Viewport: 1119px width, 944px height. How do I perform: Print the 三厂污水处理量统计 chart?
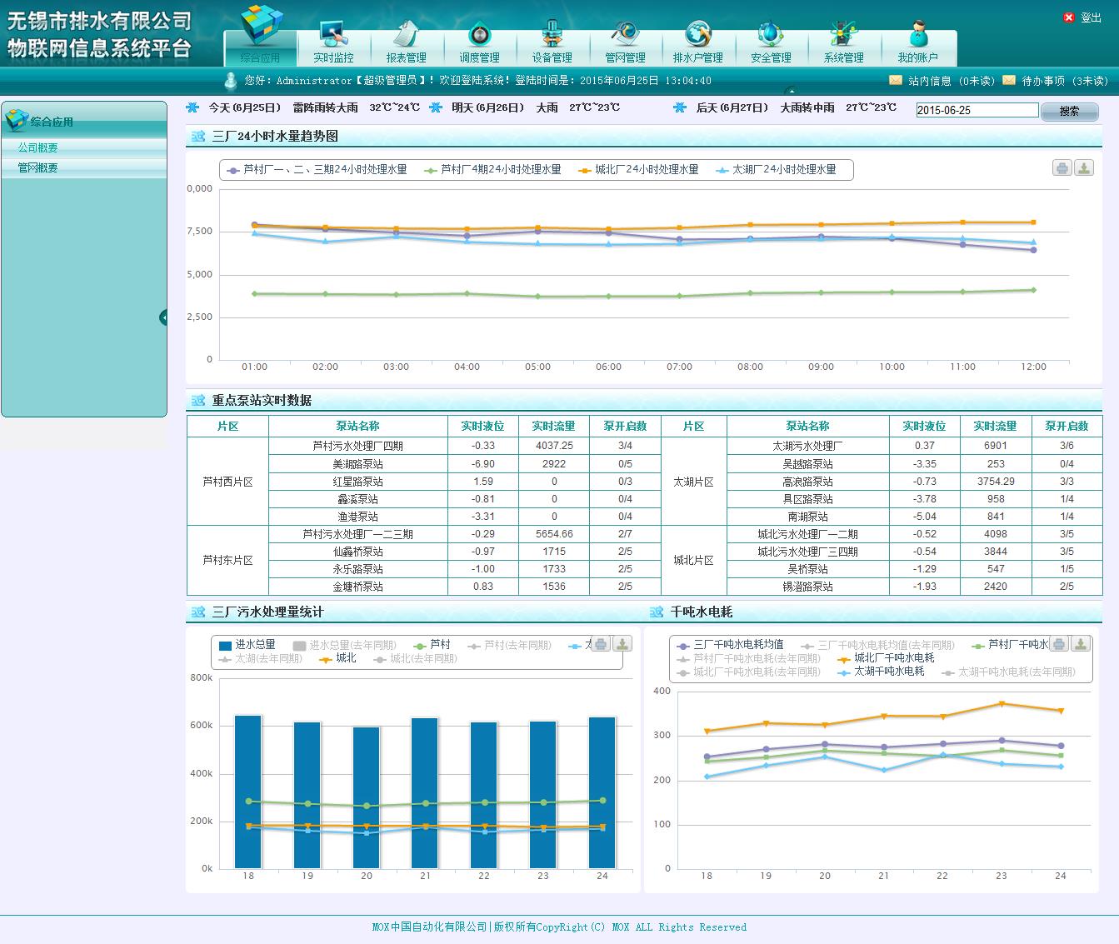click(x=601, y=644)
